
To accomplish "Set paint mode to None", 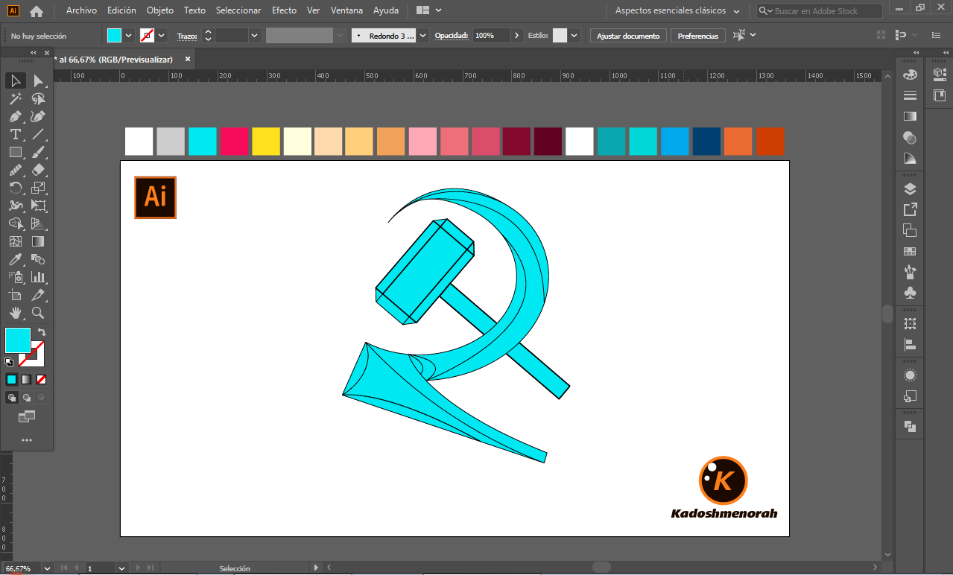I will coord(41,379).
